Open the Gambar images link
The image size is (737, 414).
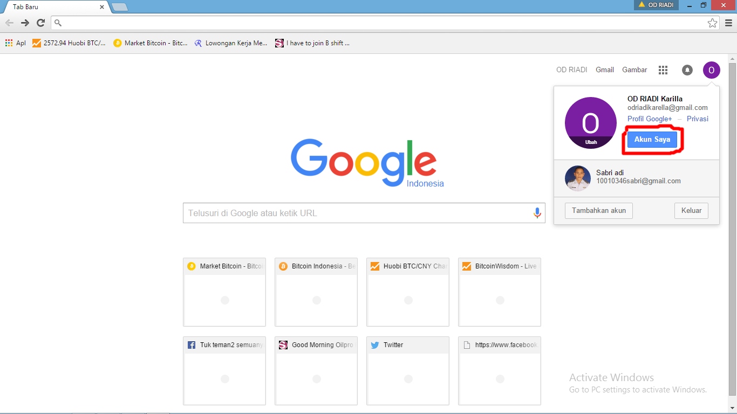634,70
